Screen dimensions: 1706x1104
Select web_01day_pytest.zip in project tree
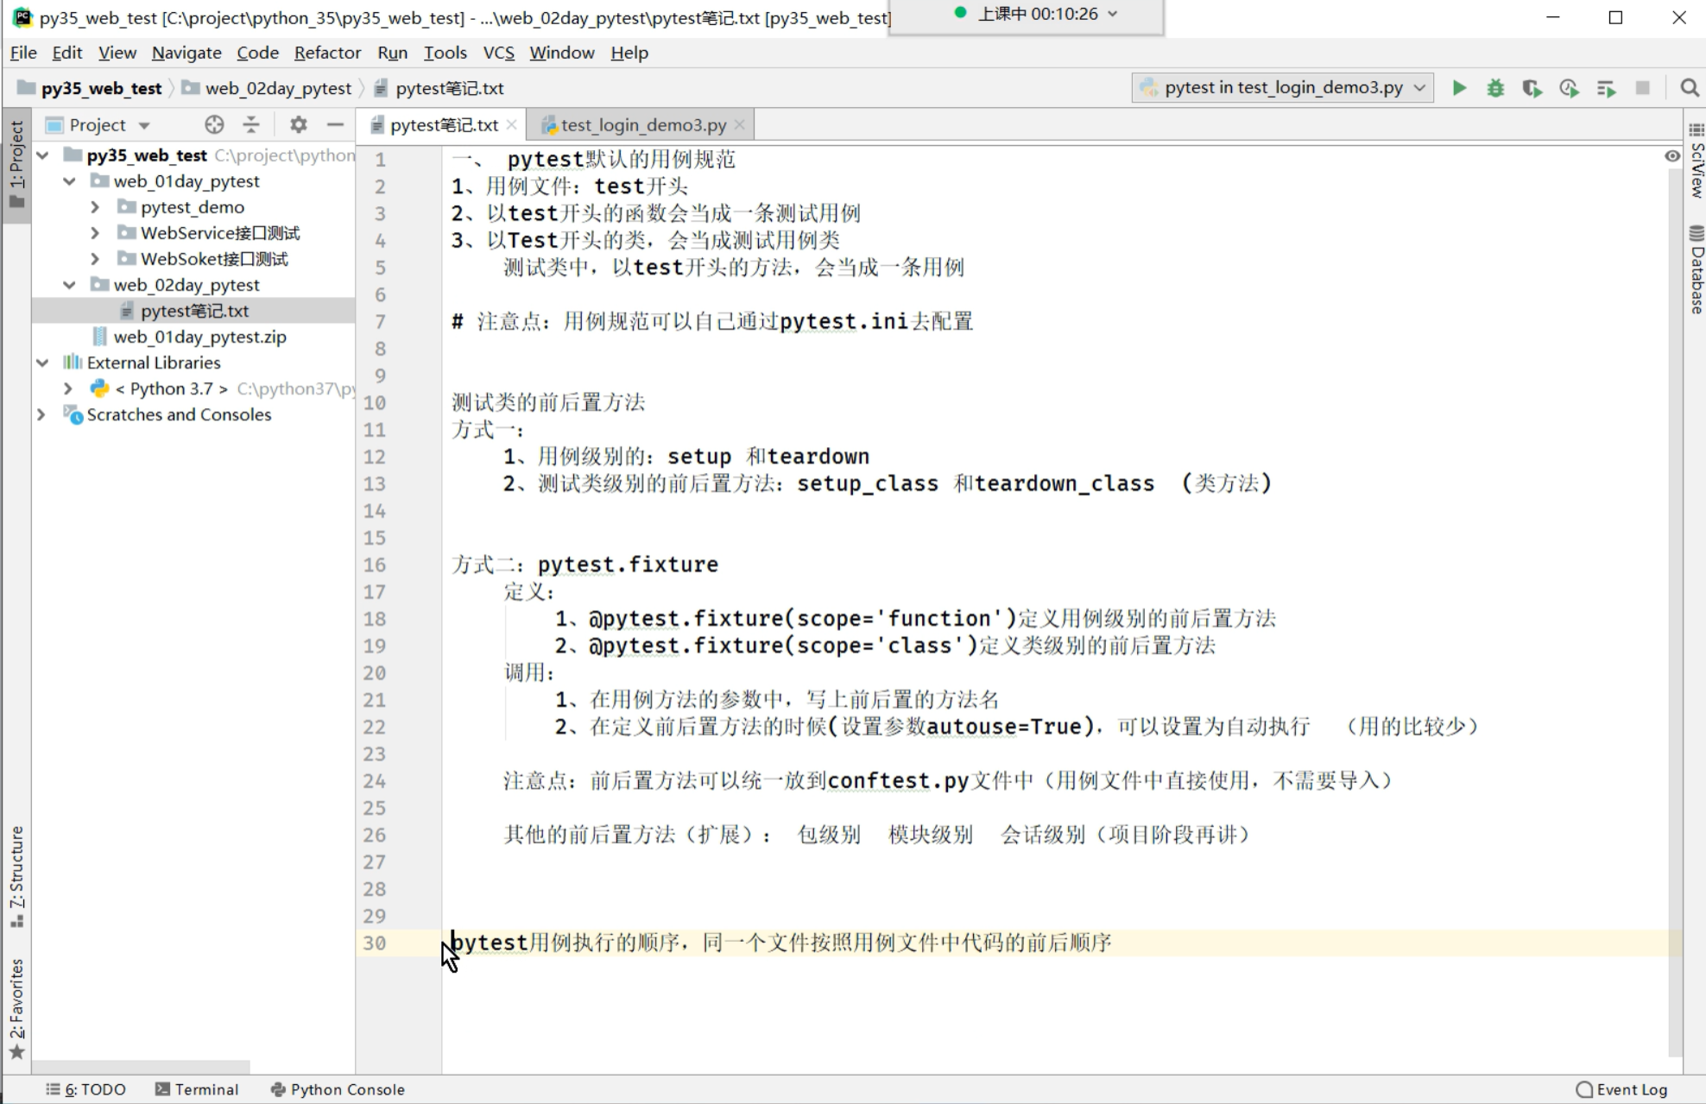pyautogui.click(x=199, y=337)
